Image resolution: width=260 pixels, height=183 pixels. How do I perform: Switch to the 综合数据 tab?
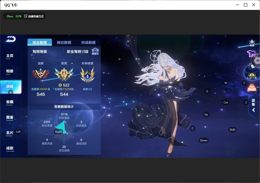(40, 42)
